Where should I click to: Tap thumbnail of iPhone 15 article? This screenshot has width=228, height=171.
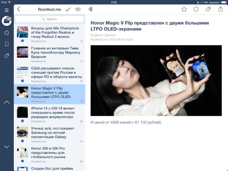(x=22, y=112)
